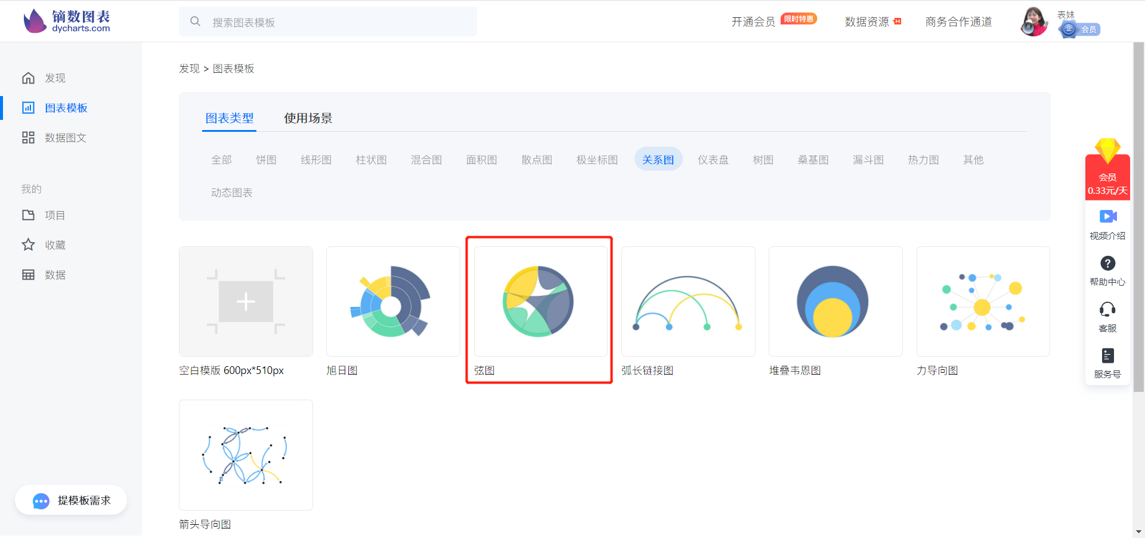The height and width of the screenshot is (538, 1145).
Task: Contact 客服 customer service
Action: pos(1107,315)
